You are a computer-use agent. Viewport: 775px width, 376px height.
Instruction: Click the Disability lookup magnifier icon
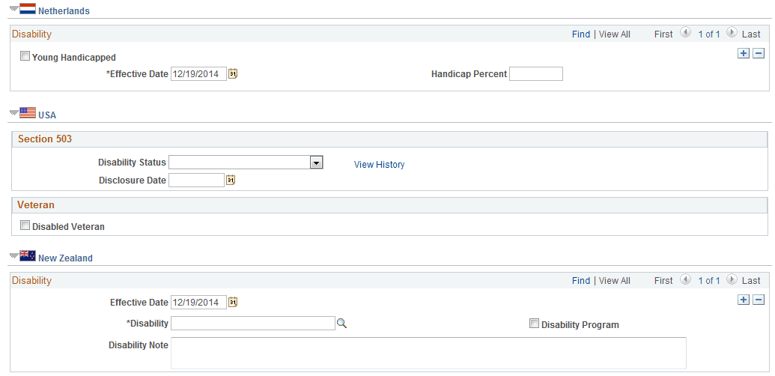point(341,324)
